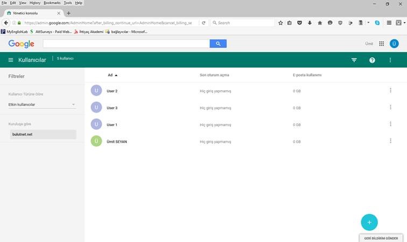Click the Google logo

coord(22,44)
